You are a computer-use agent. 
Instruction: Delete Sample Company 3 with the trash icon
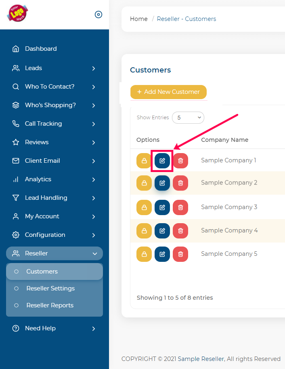click(x=180, y=207)
